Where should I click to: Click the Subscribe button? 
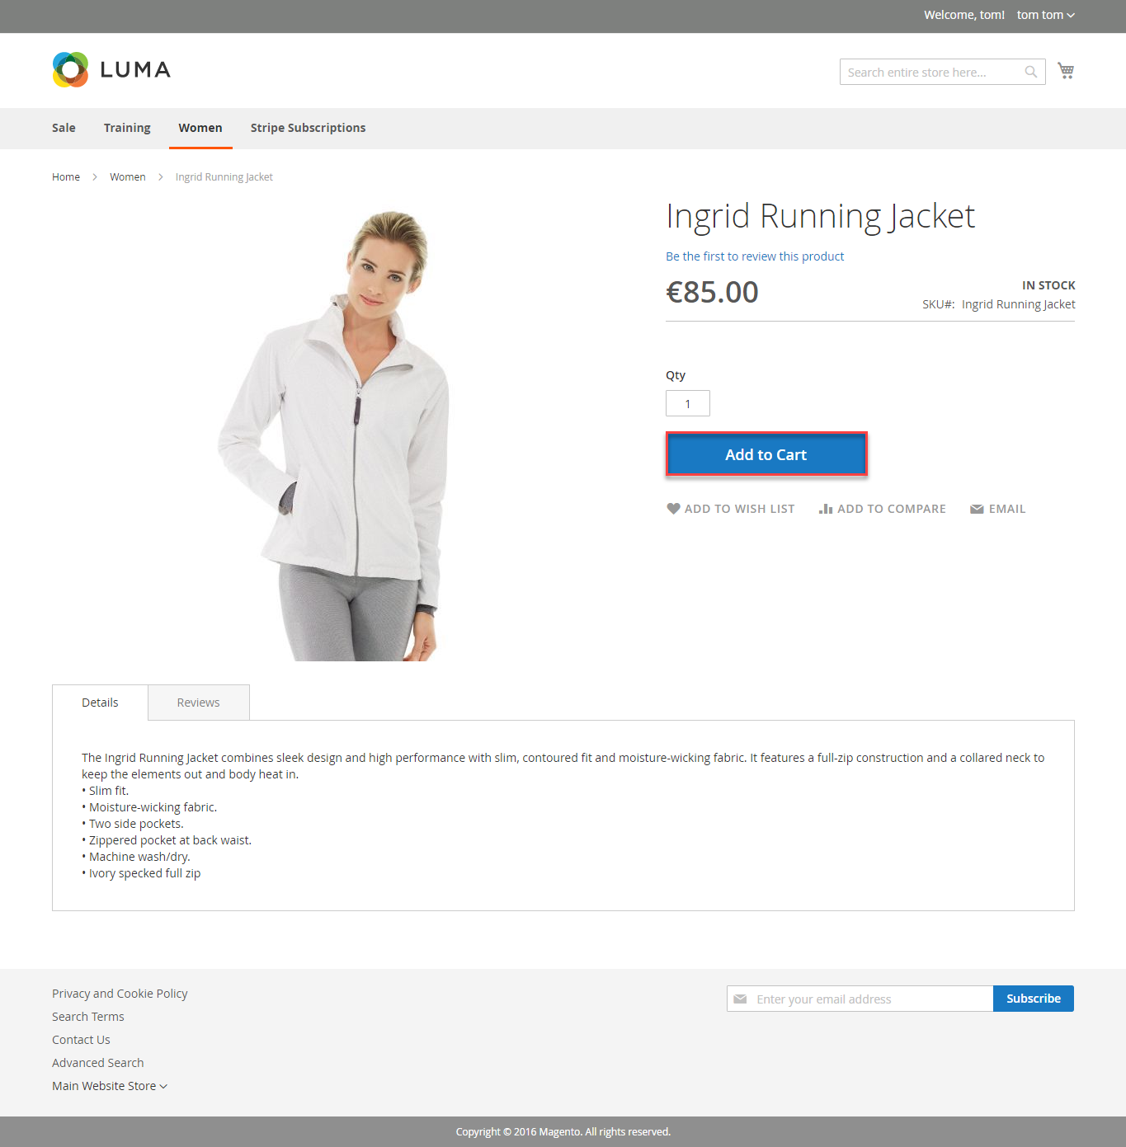click(1033, 999)
